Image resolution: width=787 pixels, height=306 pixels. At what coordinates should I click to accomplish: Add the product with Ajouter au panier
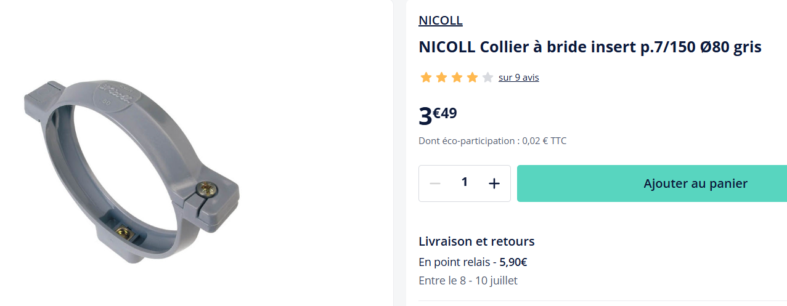tap(695, 183)
